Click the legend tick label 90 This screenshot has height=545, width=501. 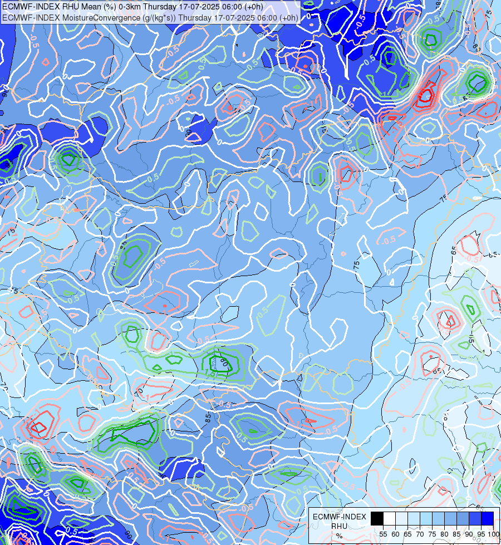469,534
